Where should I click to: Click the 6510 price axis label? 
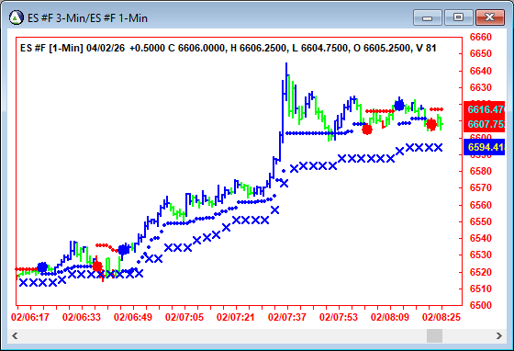(481, 289)
